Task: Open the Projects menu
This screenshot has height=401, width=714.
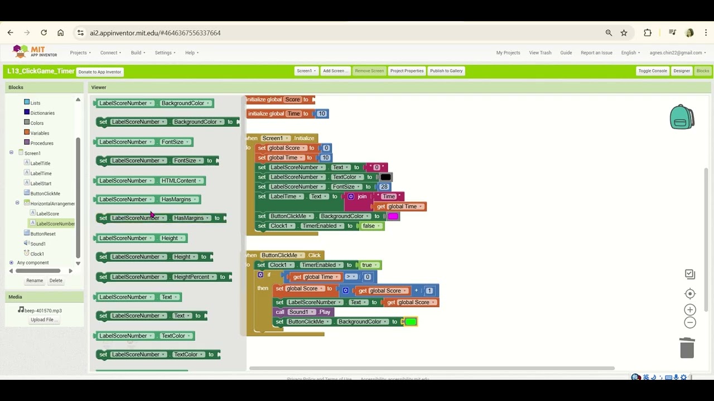Action: point(80,52)
